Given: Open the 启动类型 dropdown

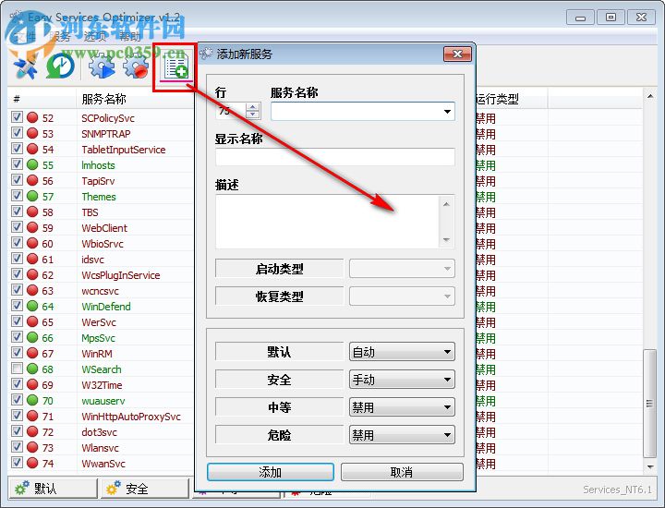Looking at the screenshot, I should (402, 269).
